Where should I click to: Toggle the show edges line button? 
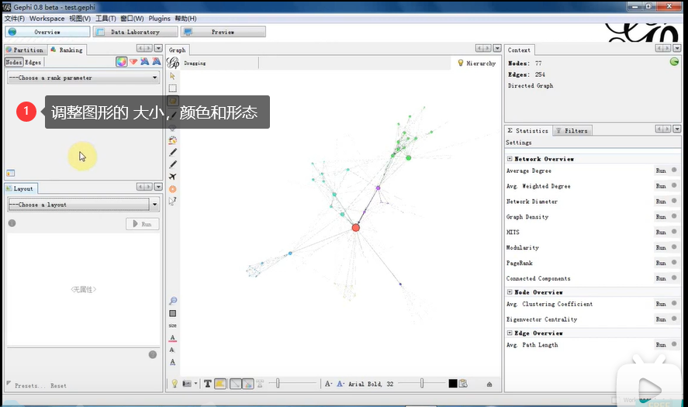tap(236, 384)
